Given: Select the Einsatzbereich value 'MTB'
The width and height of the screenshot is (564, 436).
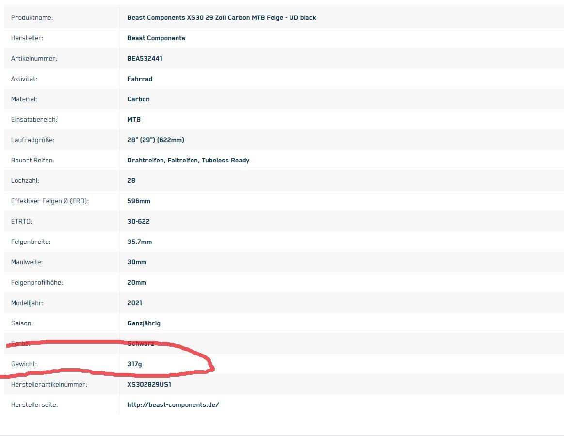Looking at the screenshot, I should (x=134, y=119).
